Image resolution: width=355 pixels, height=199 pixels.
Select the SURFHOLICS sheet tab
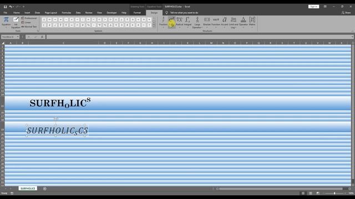(28, 188)
